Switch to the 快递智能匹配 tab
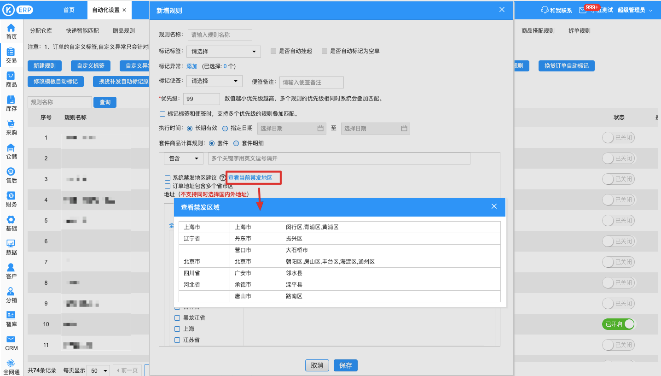The image size is (661, 376). click(x=82, y=31)
